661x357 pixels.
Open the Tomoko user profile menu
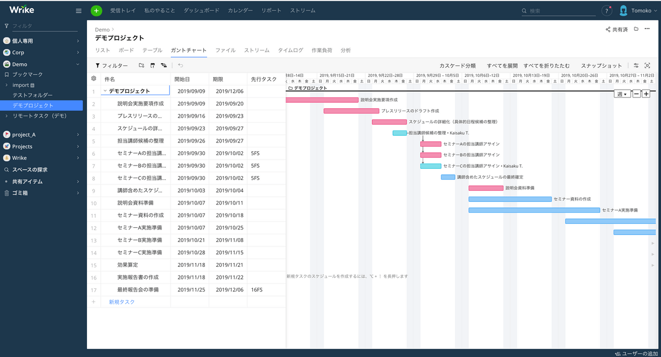(636, 10)
